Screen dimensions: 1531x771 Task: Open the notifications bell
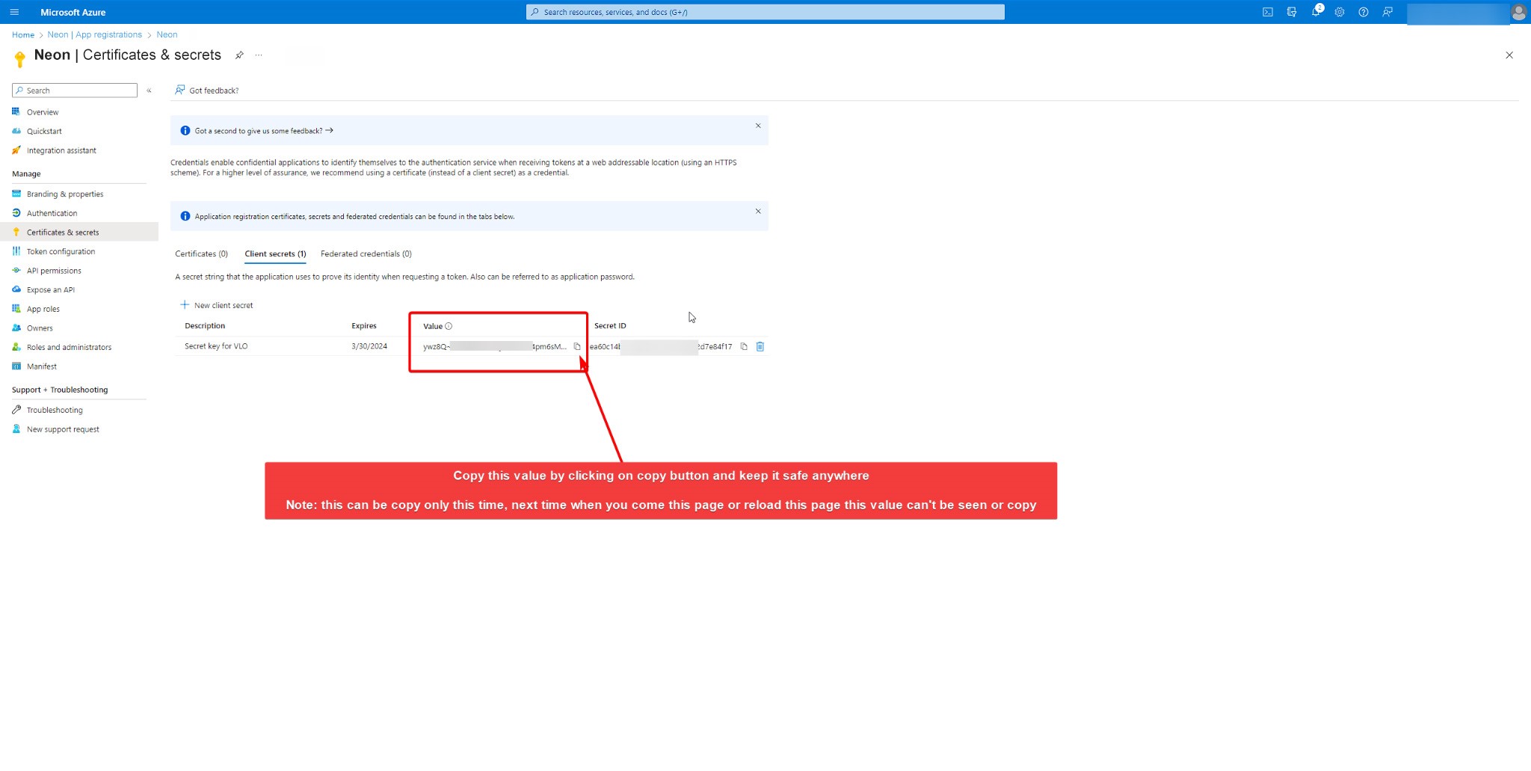[1316, 12]
